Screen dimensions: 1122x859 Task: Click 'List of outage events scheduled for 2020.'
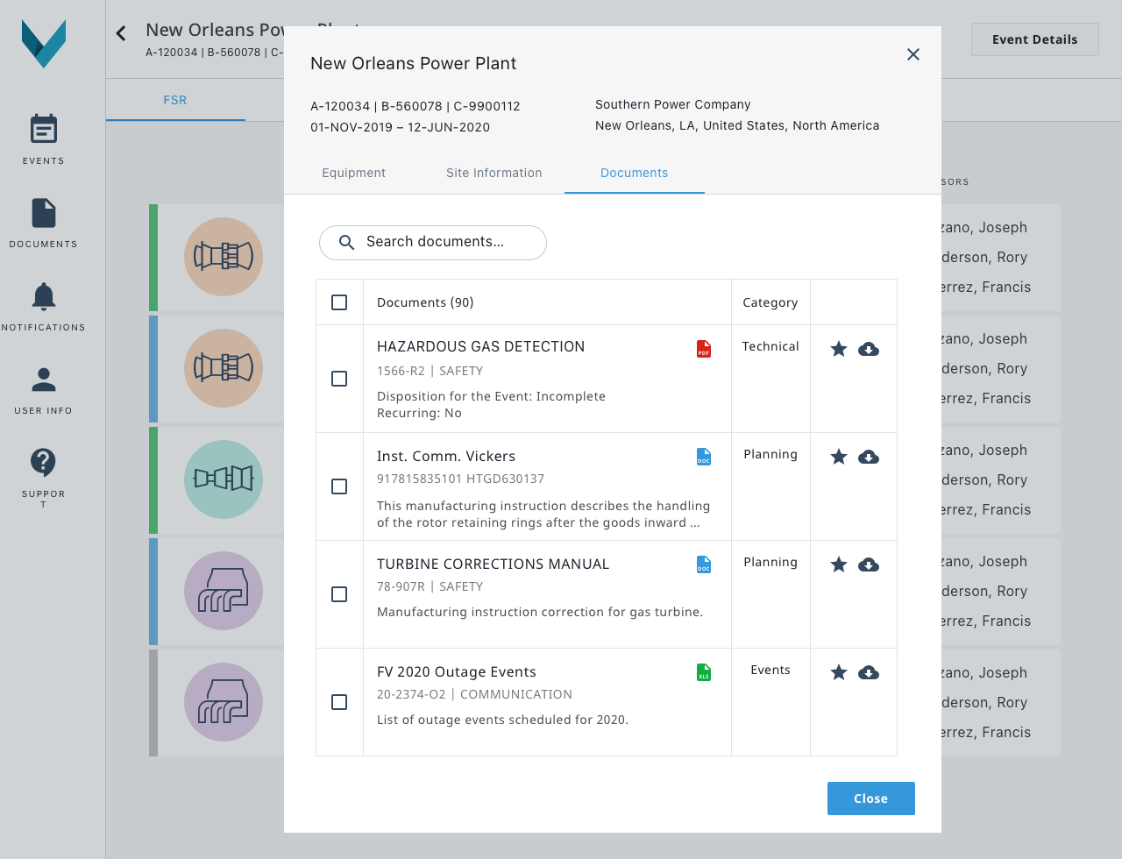[502, 720]
